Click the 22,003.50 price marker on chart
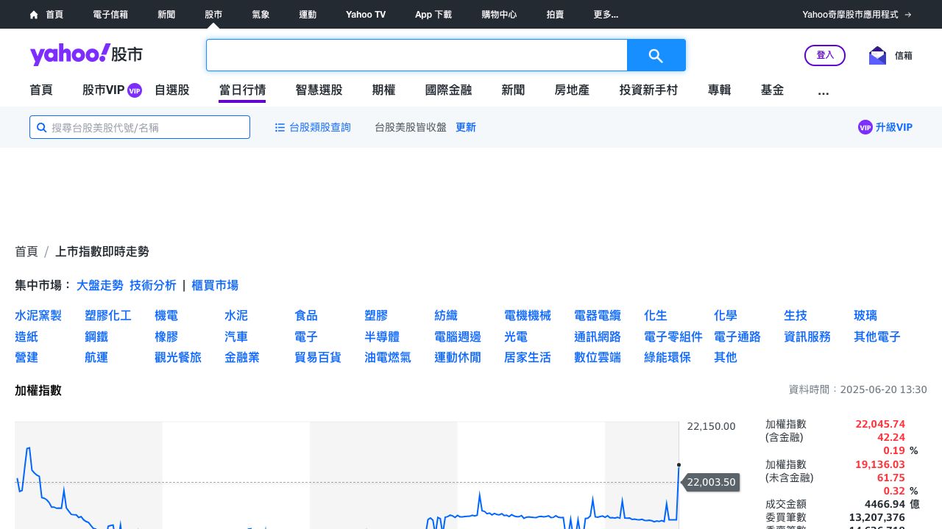 click(712, 482)
